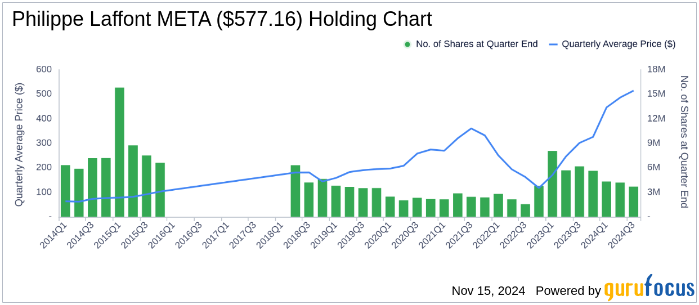699x305 pixels.
Task: Click the 9M tick on the shares axis
Action: point(653,143)
